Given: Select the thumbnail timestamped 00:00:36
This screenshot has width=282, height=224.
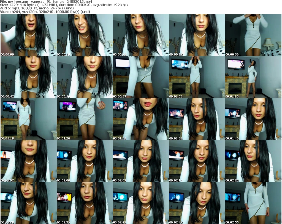Looking at the screenshot, I should 253,35.
